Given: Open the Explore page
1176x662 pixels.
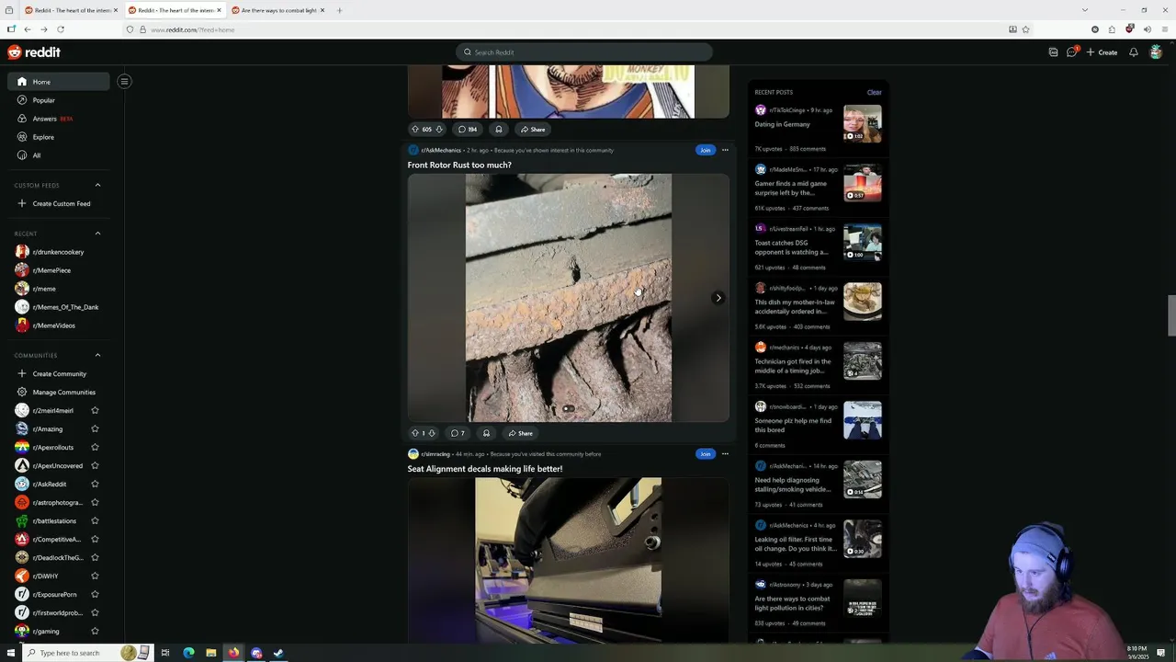Looking at the screenshot, I should click(x=58, y=137).
